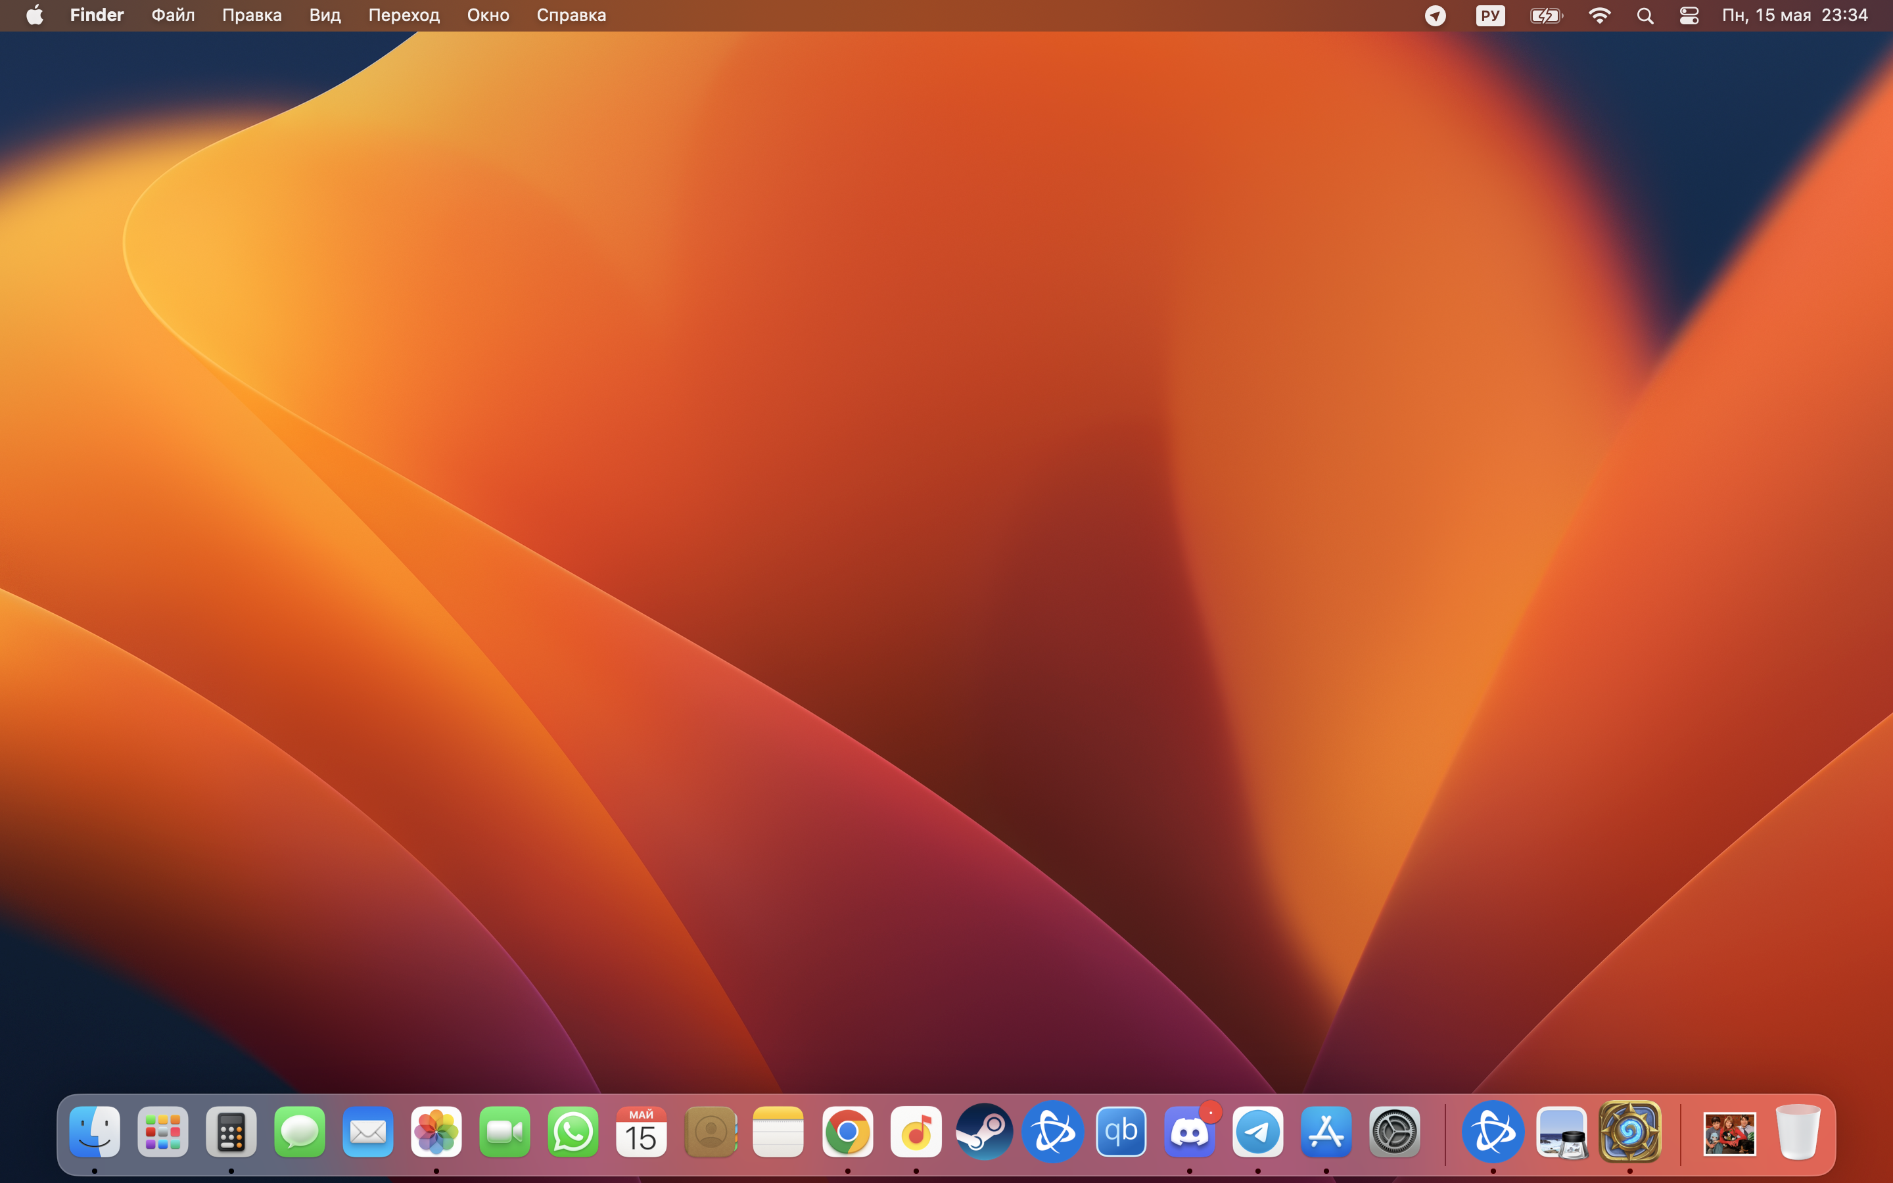Open the Messages app

click(300, 1131)
